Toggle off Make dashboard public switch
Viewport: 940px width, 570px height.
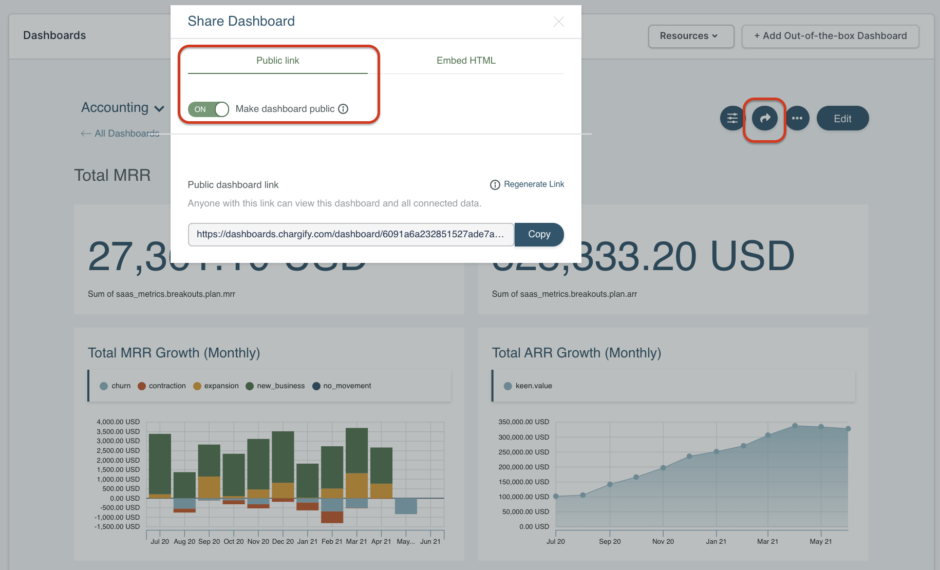pos(209,109)
